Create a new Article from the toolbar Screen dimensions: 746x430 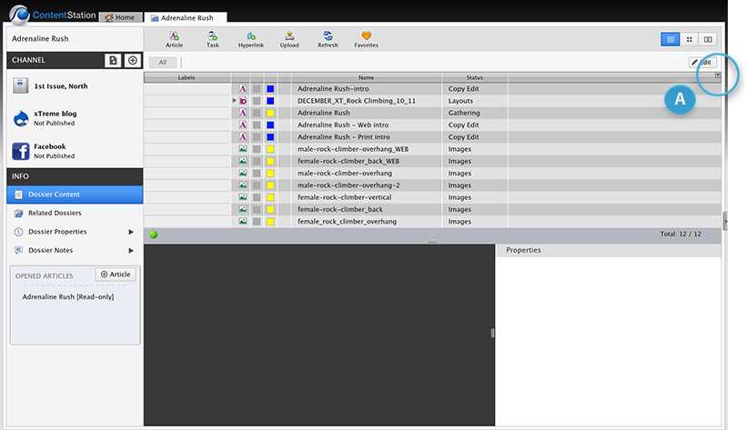[x=174, y=38]
